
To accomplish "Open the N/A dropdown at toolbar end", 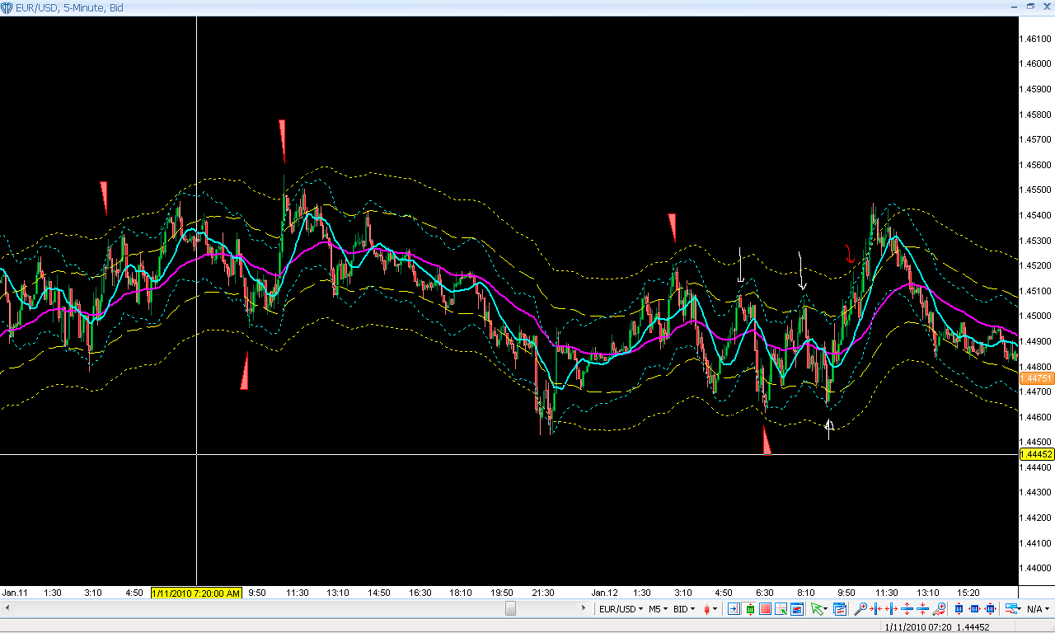I will tap(1036, 609).
